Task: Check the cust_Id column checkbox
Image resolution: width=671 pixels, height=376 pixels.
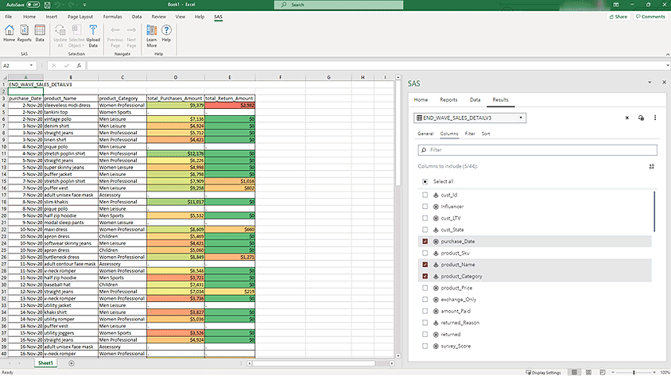Action: pyautogui.click(x=425, y=195)
